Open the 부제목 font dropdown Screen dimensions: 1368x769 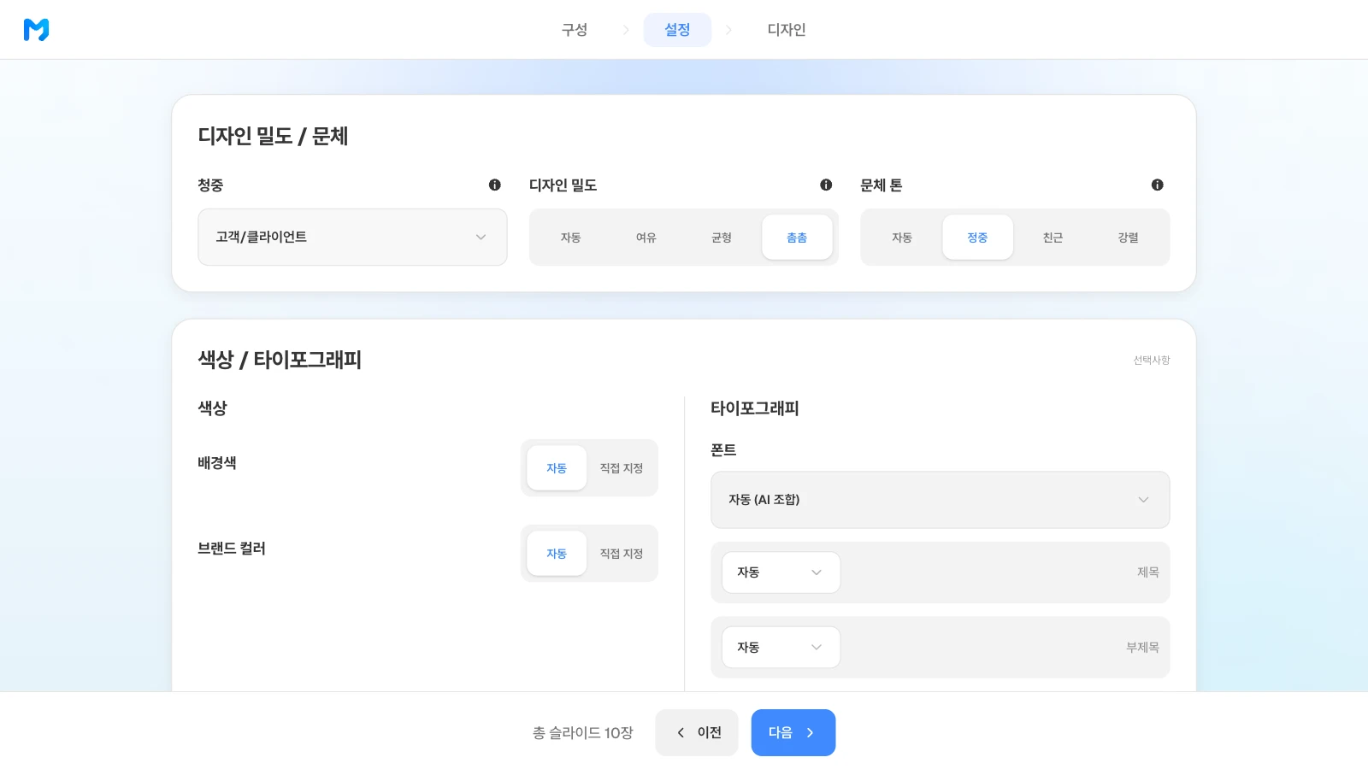click(x=781, y=648)
